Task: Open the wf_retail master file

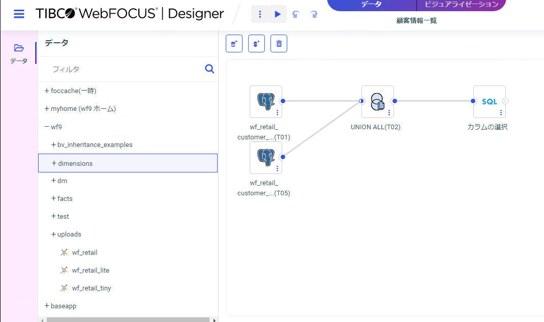Action: 85,253
